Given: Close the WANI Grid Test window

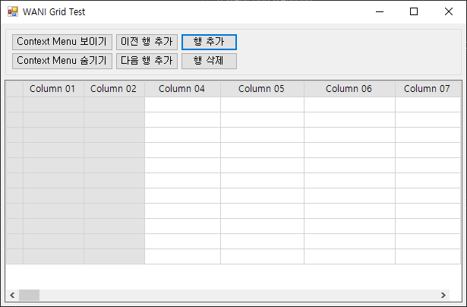Looking at the screenshot, I should [x=449, y=11].
